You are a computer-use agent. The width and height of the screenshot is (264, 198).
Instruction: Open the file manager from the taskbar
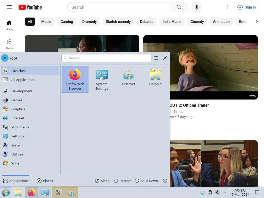(18, 192)
